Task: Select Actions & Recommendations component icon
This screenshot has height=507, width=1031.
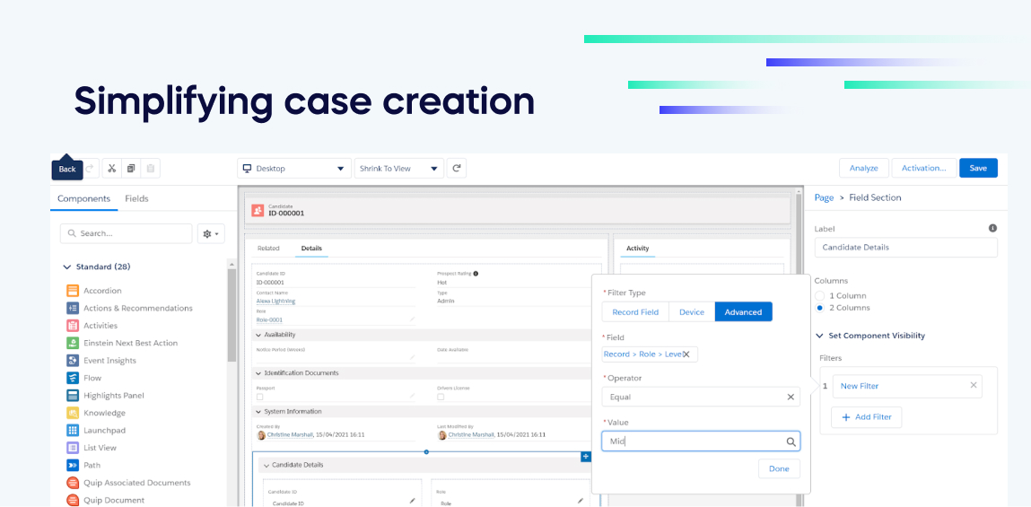Action: 73,308
